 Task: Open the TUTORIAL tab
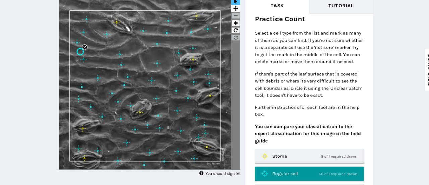click(x=341, y=6)
